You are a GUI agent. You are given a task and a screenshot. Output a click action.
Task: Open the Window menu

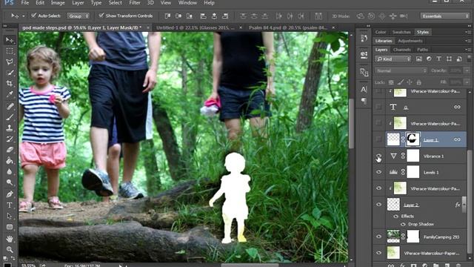(187, 3)
